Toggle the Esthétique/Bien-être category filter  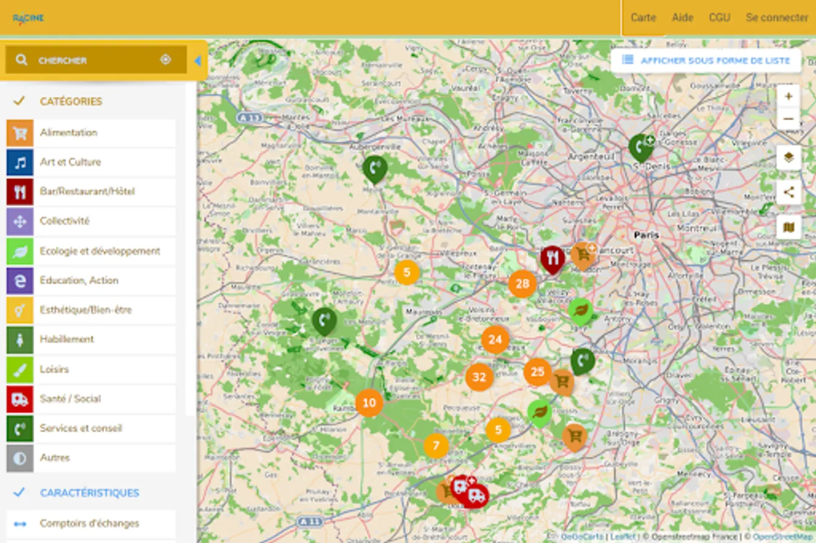tap(91, 310)
